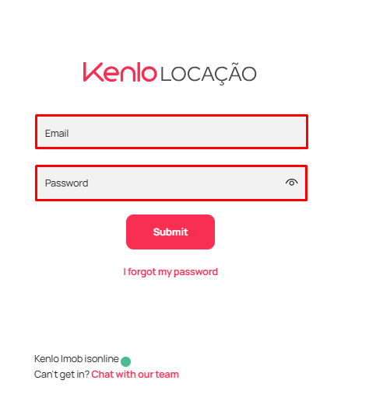Focus the Password input field
The width and height of the screenshot is (376, 415).
(171, 183)
